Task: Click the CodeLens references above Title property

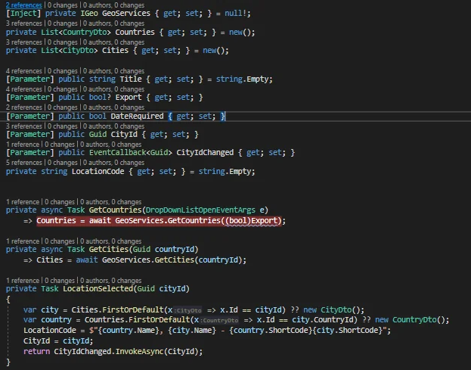Action: (23, 71)
